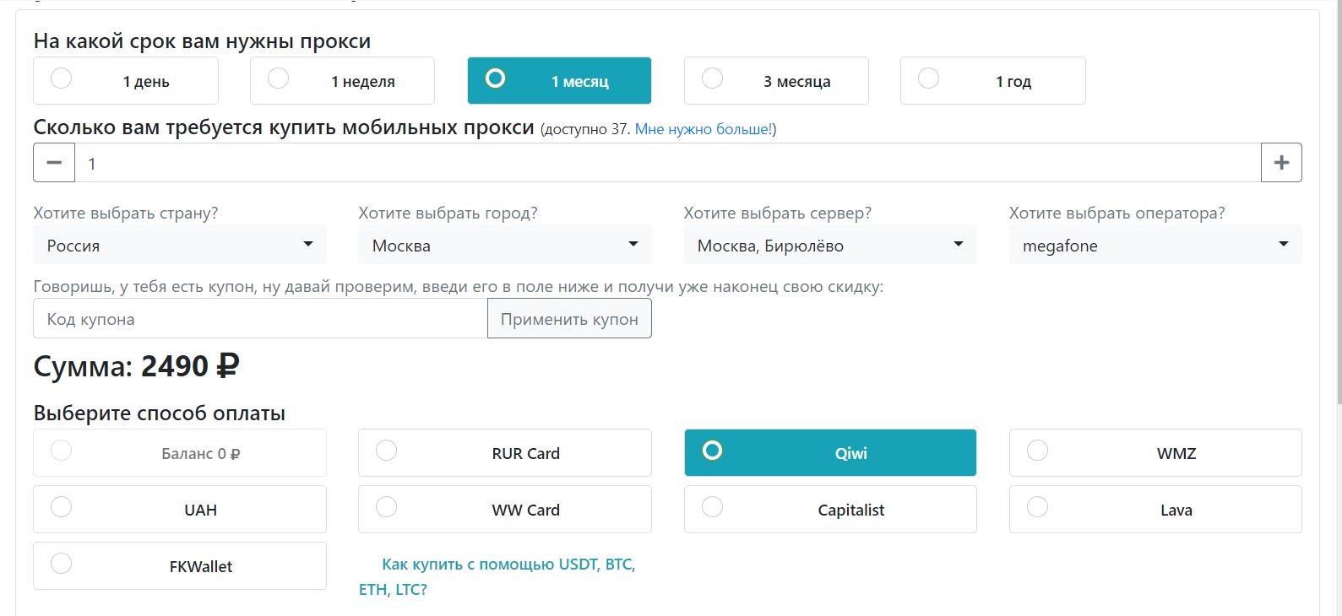This screenshot has width=1342, height=616.
Task: Select the 1 день period option
Action: coord(126,81)
